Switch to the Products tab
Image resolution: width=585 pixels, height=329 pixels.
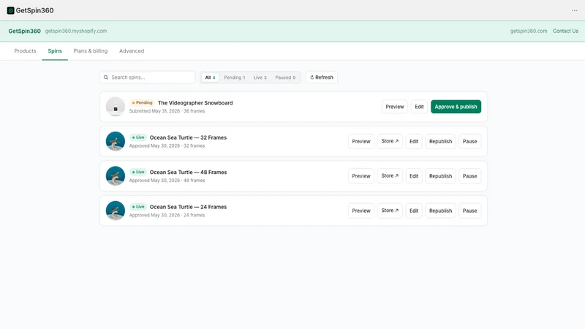coord(25,50)
